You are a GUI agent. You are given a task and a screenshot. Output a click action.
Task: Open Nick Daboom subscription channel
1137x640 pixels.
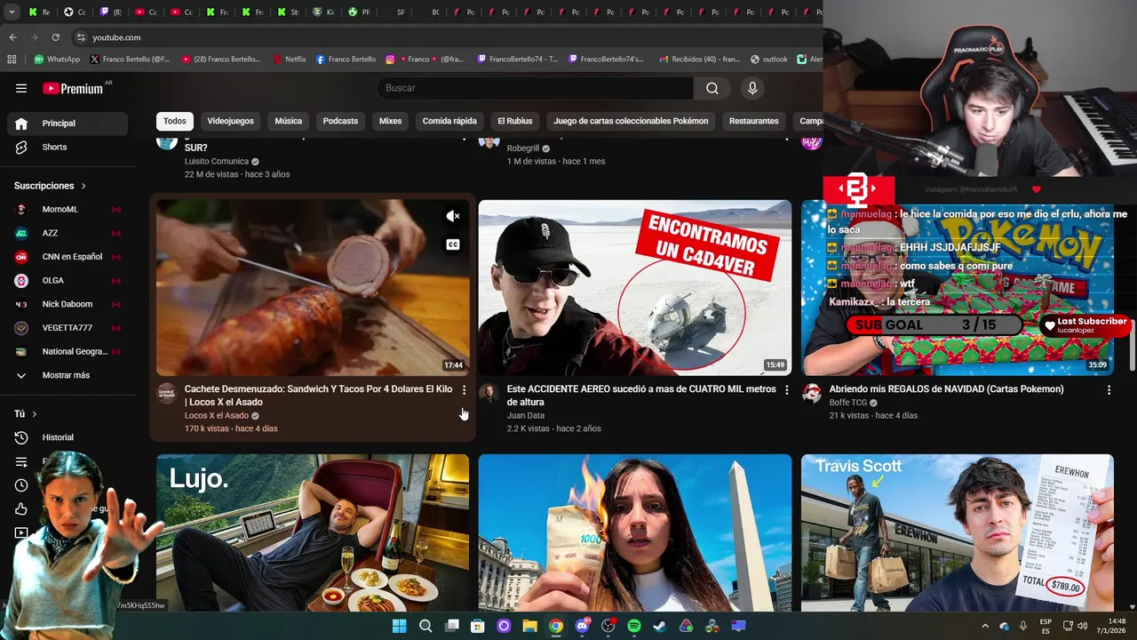68,304
